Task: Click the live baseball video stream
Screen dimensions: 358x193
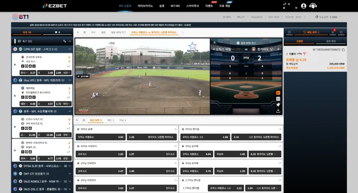Action: (x=142, y=76)
